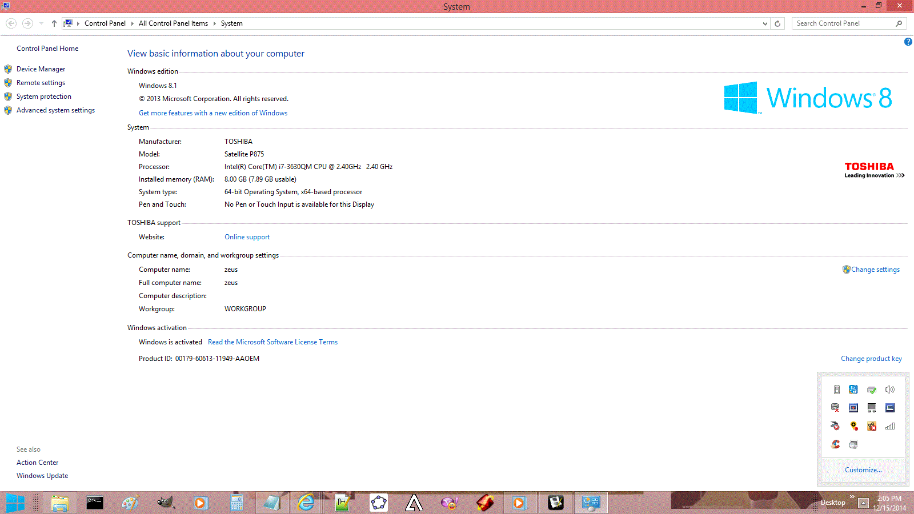Click the Refresh button in address bar
The width and height of the screenshot is (914, 514).
777,23
